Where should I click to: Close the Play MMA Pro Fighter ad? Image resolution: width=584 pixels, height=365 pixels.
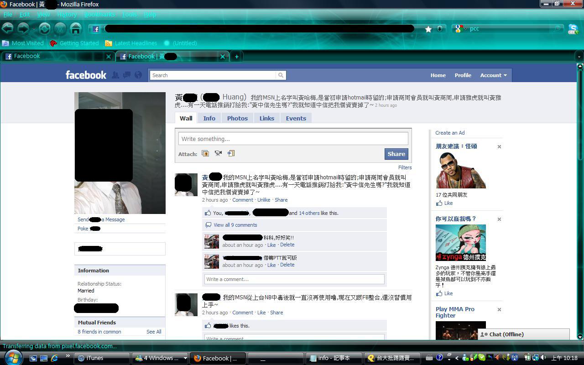pos(499,309)
